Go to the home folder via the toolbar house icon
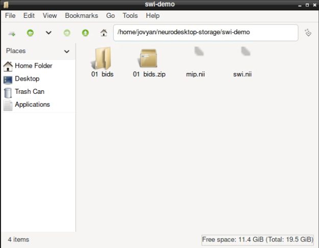The height and width of the screenshot is (248, 319). [104, 33]
